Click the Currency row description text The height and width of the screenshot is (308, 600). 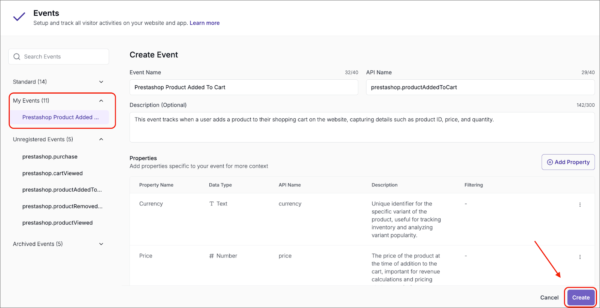pyautogui.click(x=406, y=219)
